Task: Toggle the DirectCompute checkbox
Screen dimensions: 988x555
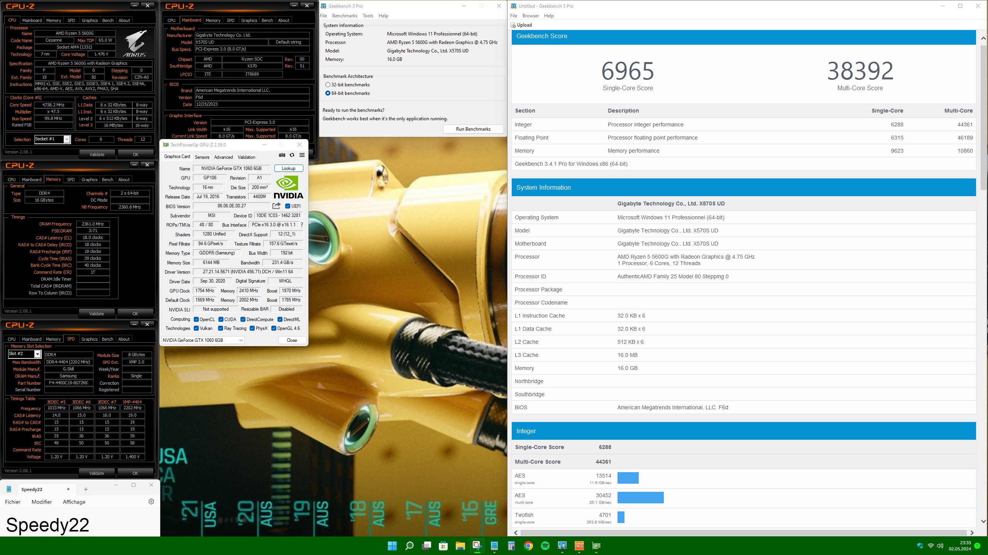Action: point(243,320)
